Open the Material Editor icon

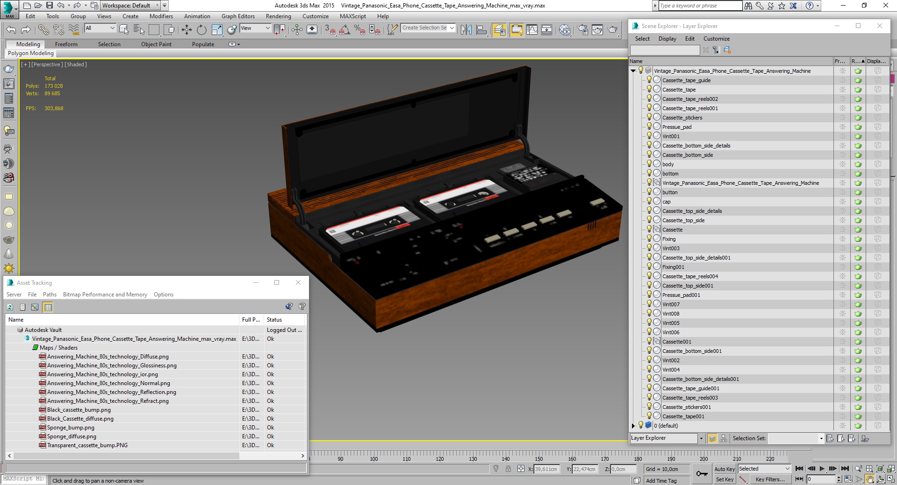(x=565, y=30)
